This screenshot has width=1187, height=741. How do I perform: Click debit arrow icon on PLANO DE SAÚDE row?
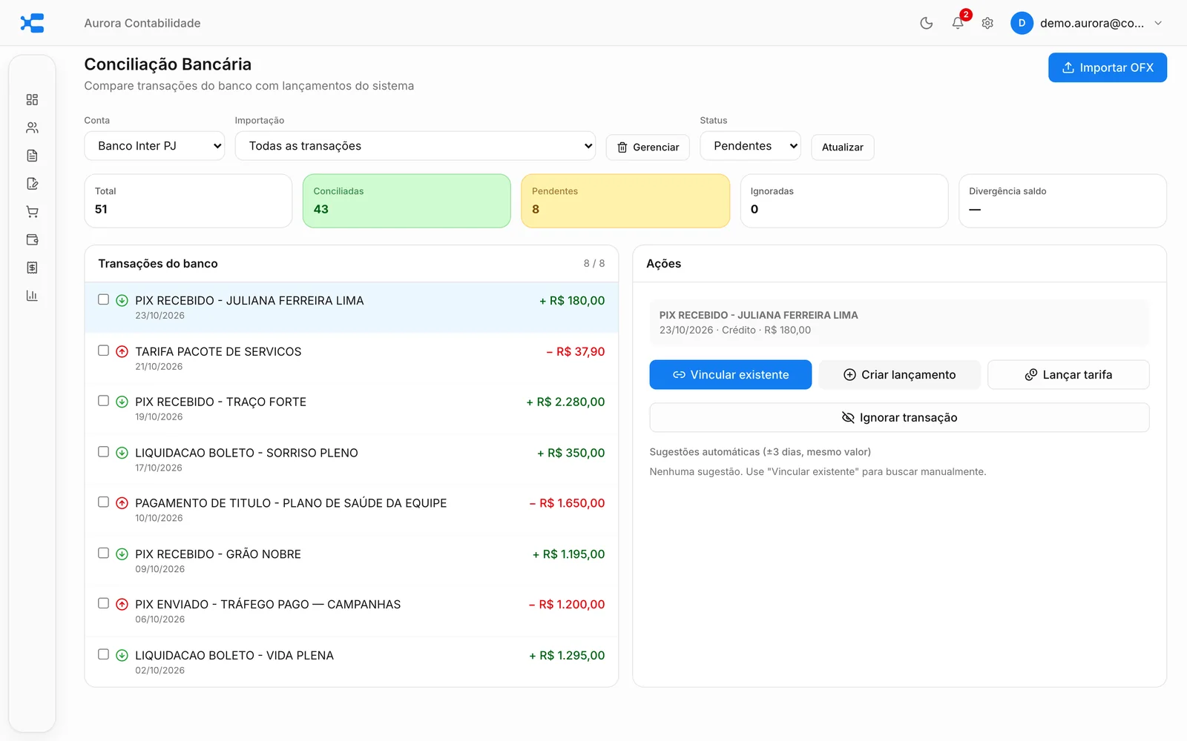coord(122,503)
